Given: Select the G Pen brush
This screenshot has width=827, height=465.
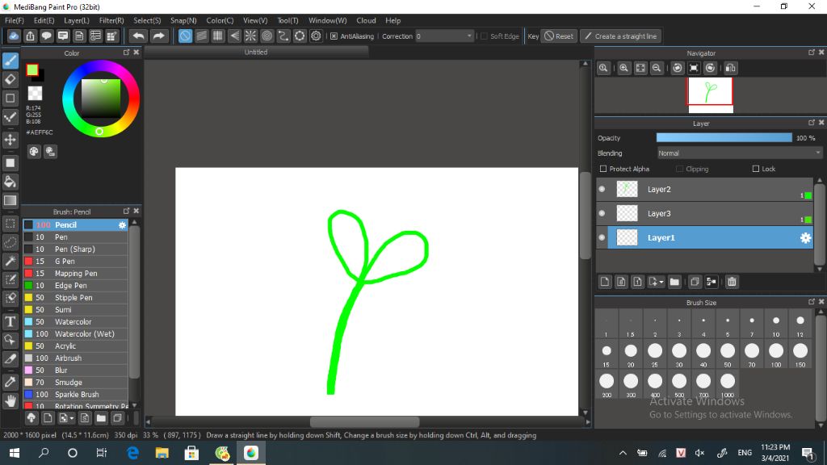Looking at the screenshot, I should click(75, 261).
